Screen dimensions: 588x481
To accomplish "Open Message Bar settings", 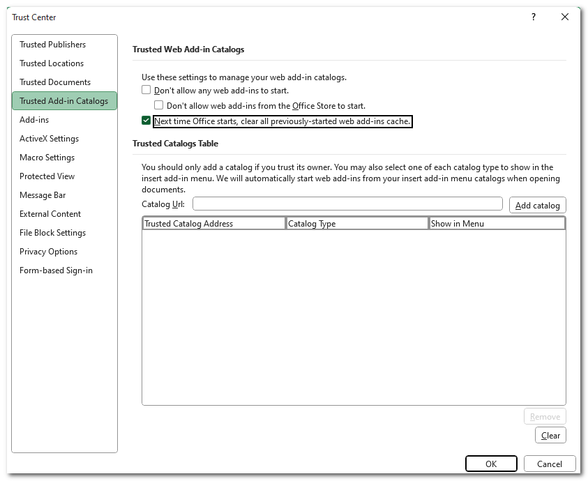I will click(43, 195).
